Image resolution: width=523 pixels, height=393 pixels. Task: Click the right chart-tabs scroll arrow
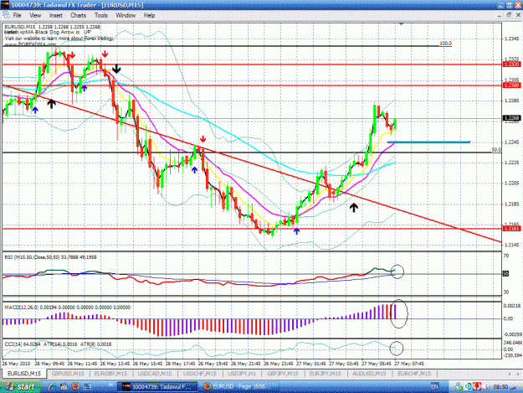pyautogui.click(x=517, y=374)
